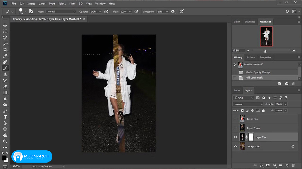This screenshot has height=169, width=302.
Task: Create new adjustment layer icon
Action: (x=274, y=165)
